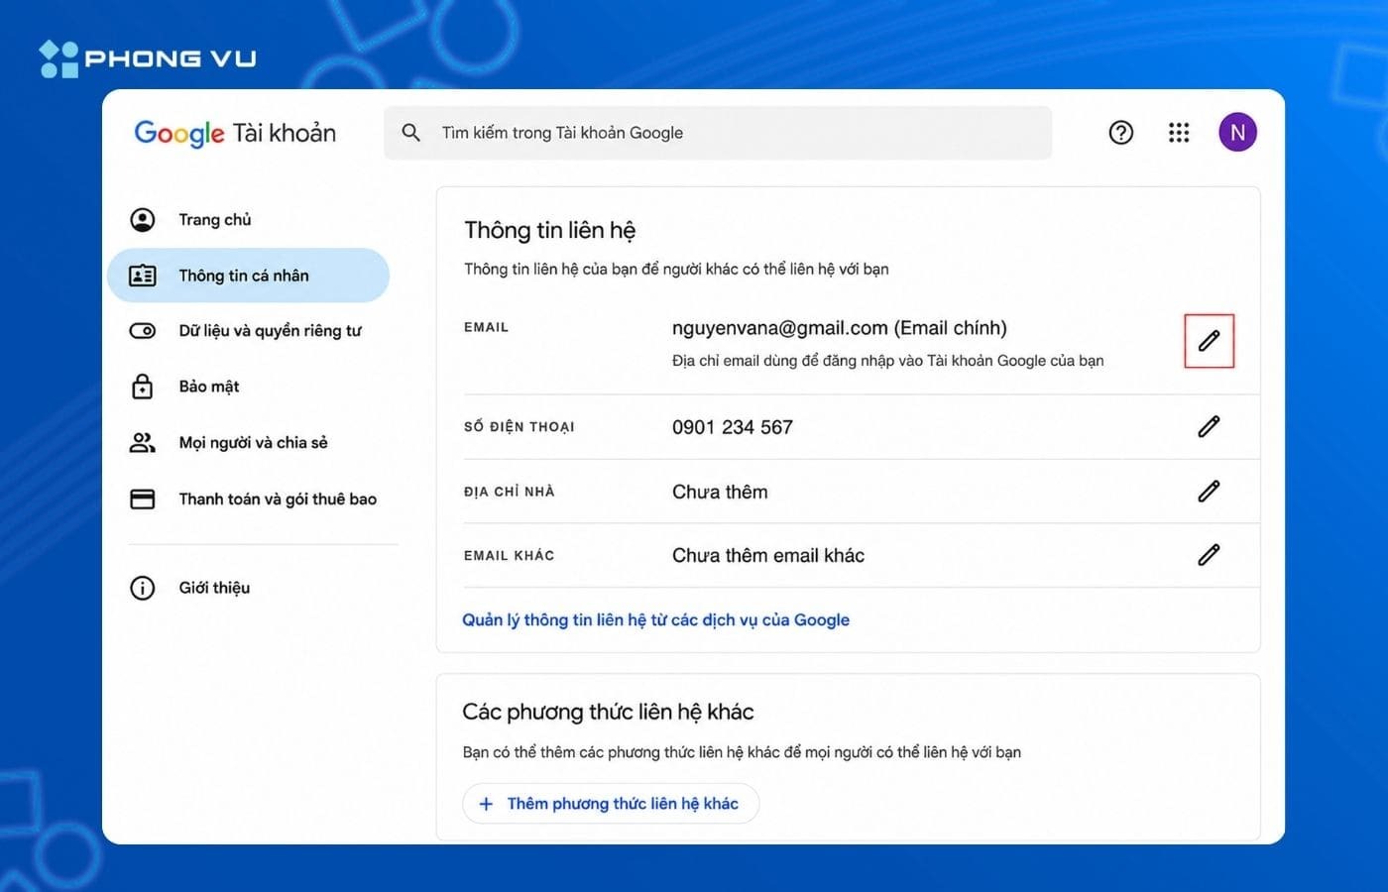Click the Google Tài khoản logo
1388x892 pixels.
(235, 133)
